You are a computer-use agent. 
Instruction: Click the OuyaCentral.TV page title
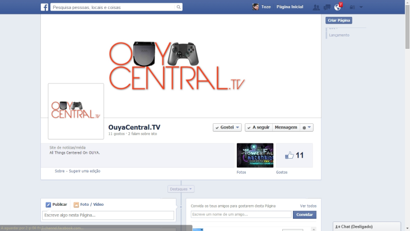[134, 127]
